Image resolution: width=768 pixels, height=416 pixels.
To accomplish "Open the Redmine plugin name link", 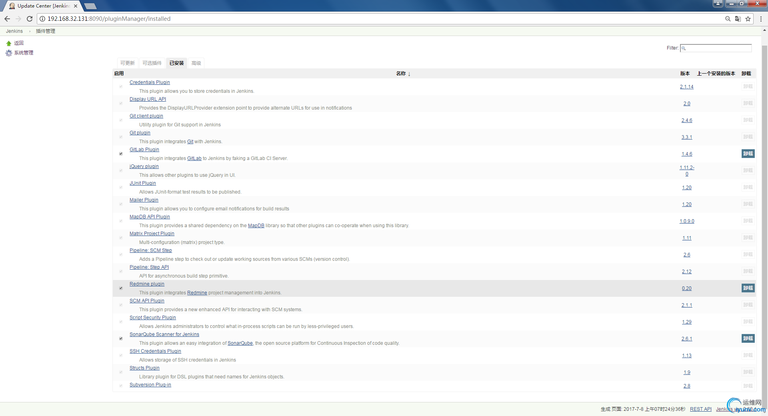I will pos(147,284).
